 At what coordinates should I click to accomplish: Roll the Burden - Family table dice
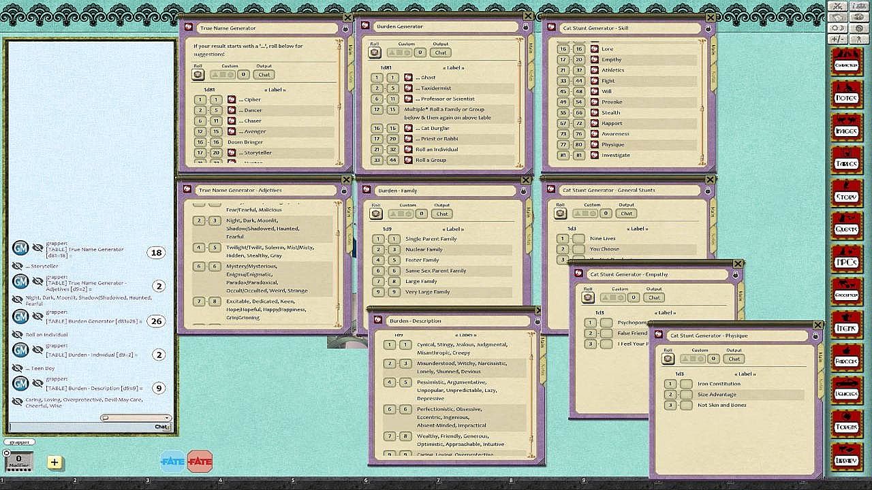click(375, 214)
